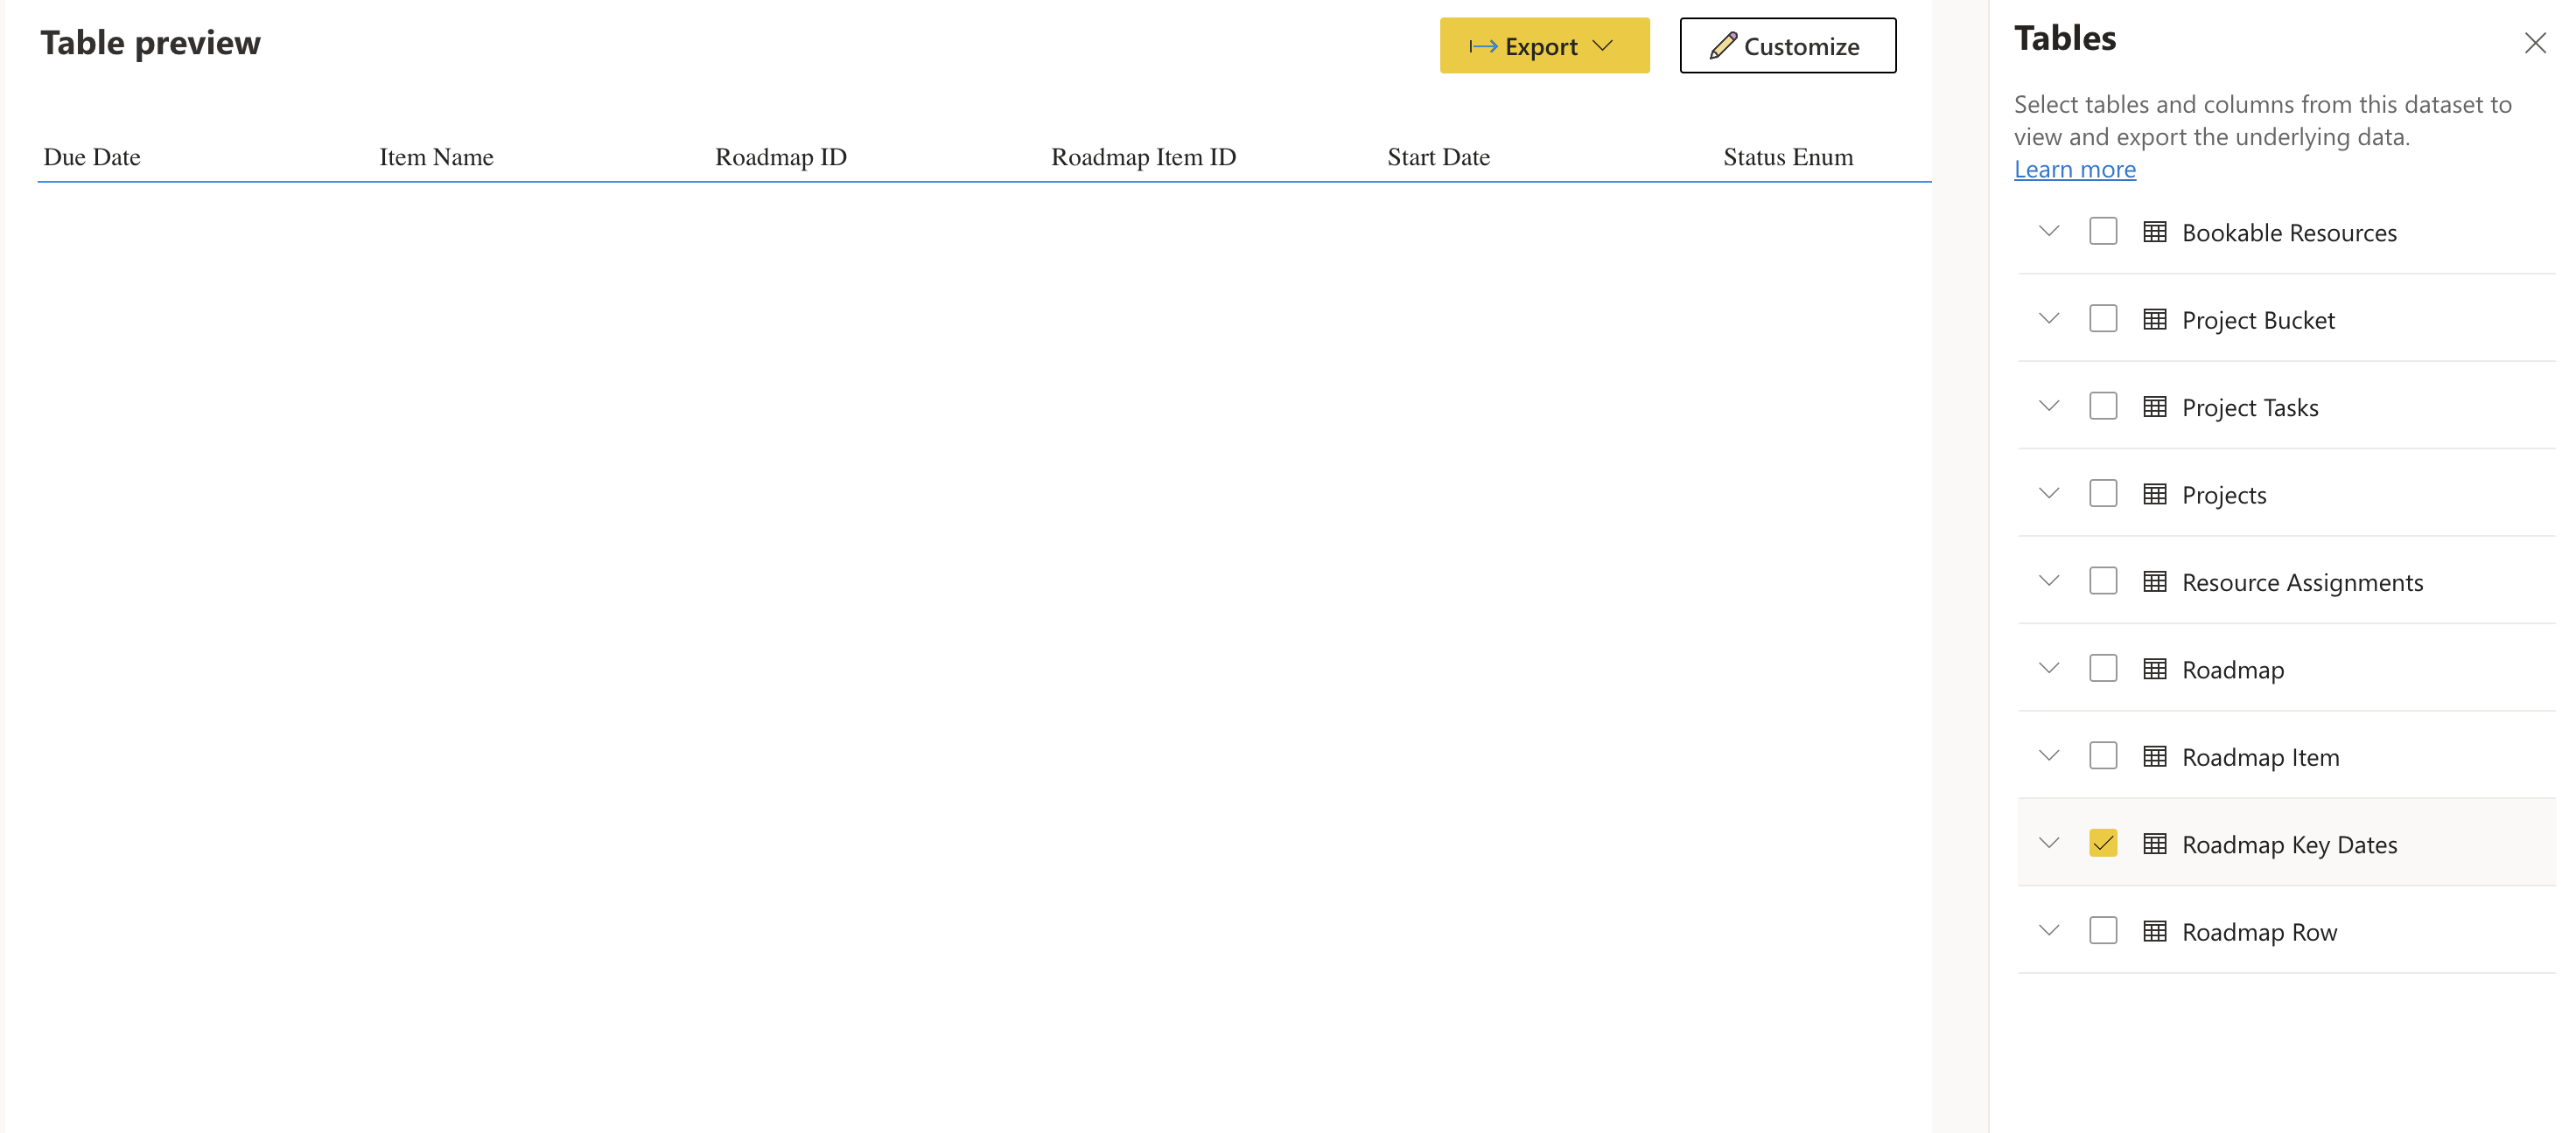Click the Project Bucket table icon
This screenshot has width=2576, height=1133.
point(2155,319)
